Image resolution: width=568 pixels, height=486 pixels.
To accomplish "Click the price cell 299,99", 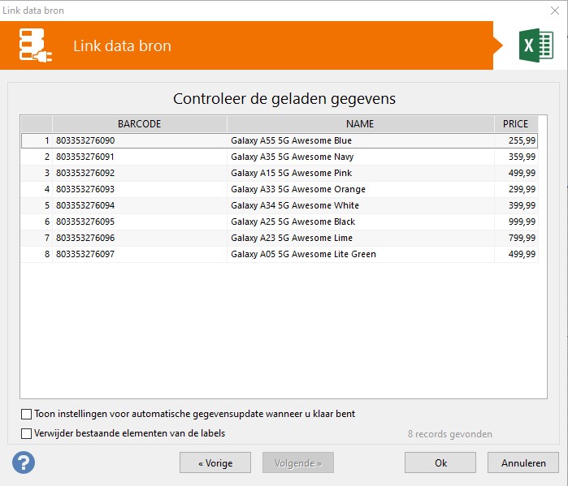I will (x=516, y=190).
